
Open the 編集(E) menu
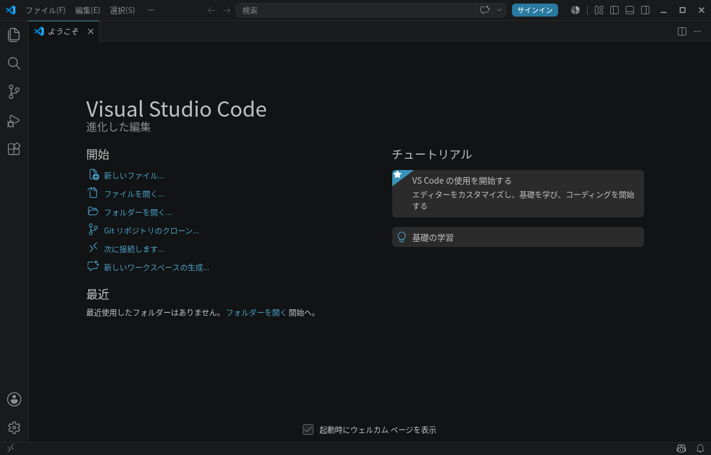point(88,10)
